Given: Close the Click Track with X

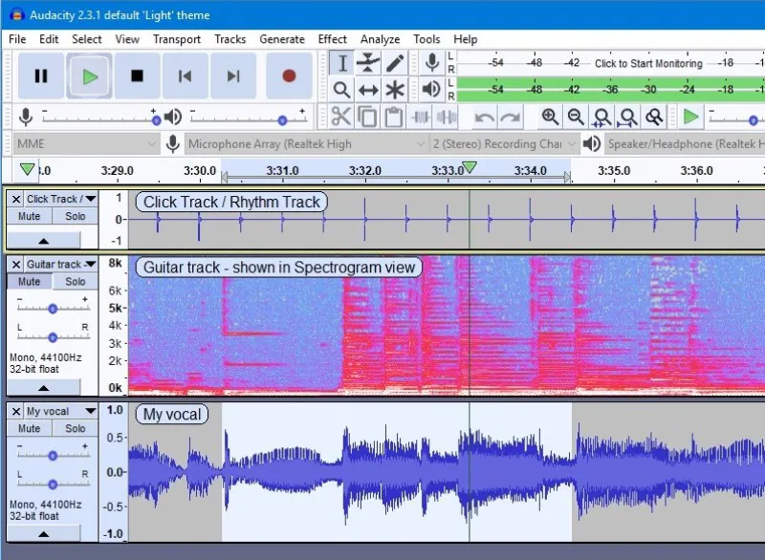Looking at the screenshot, I should [16, 199].
